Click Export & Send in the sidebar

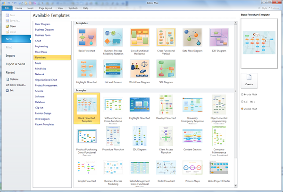pyautogui.click(x=16, y=64)
